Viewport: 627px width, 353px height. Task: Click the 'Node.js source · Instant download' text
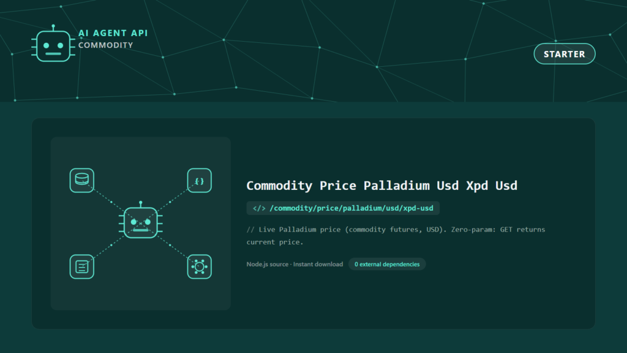click(x=295, y=264)
